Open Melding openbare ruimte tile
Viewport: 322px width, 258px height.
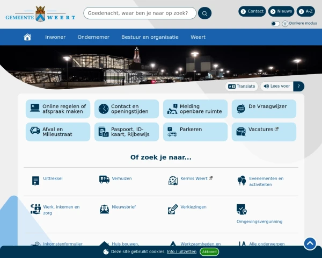(x=195, y=109)
